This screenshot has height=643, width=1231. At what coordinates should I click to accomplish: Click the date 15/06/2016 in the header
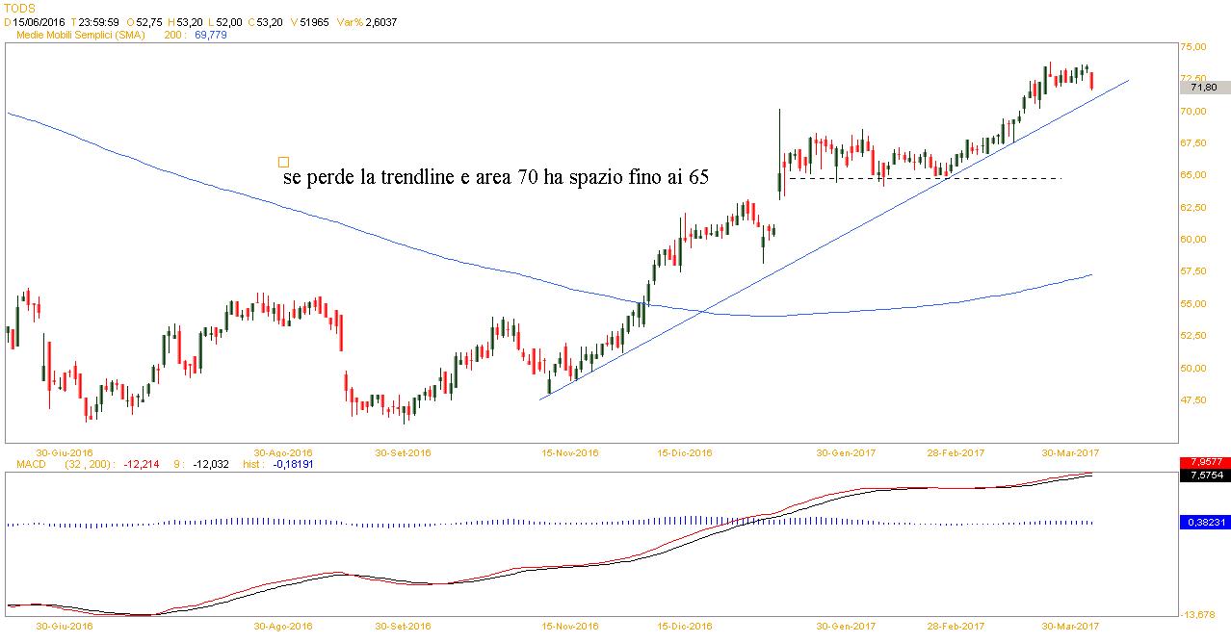pos(39,21)
